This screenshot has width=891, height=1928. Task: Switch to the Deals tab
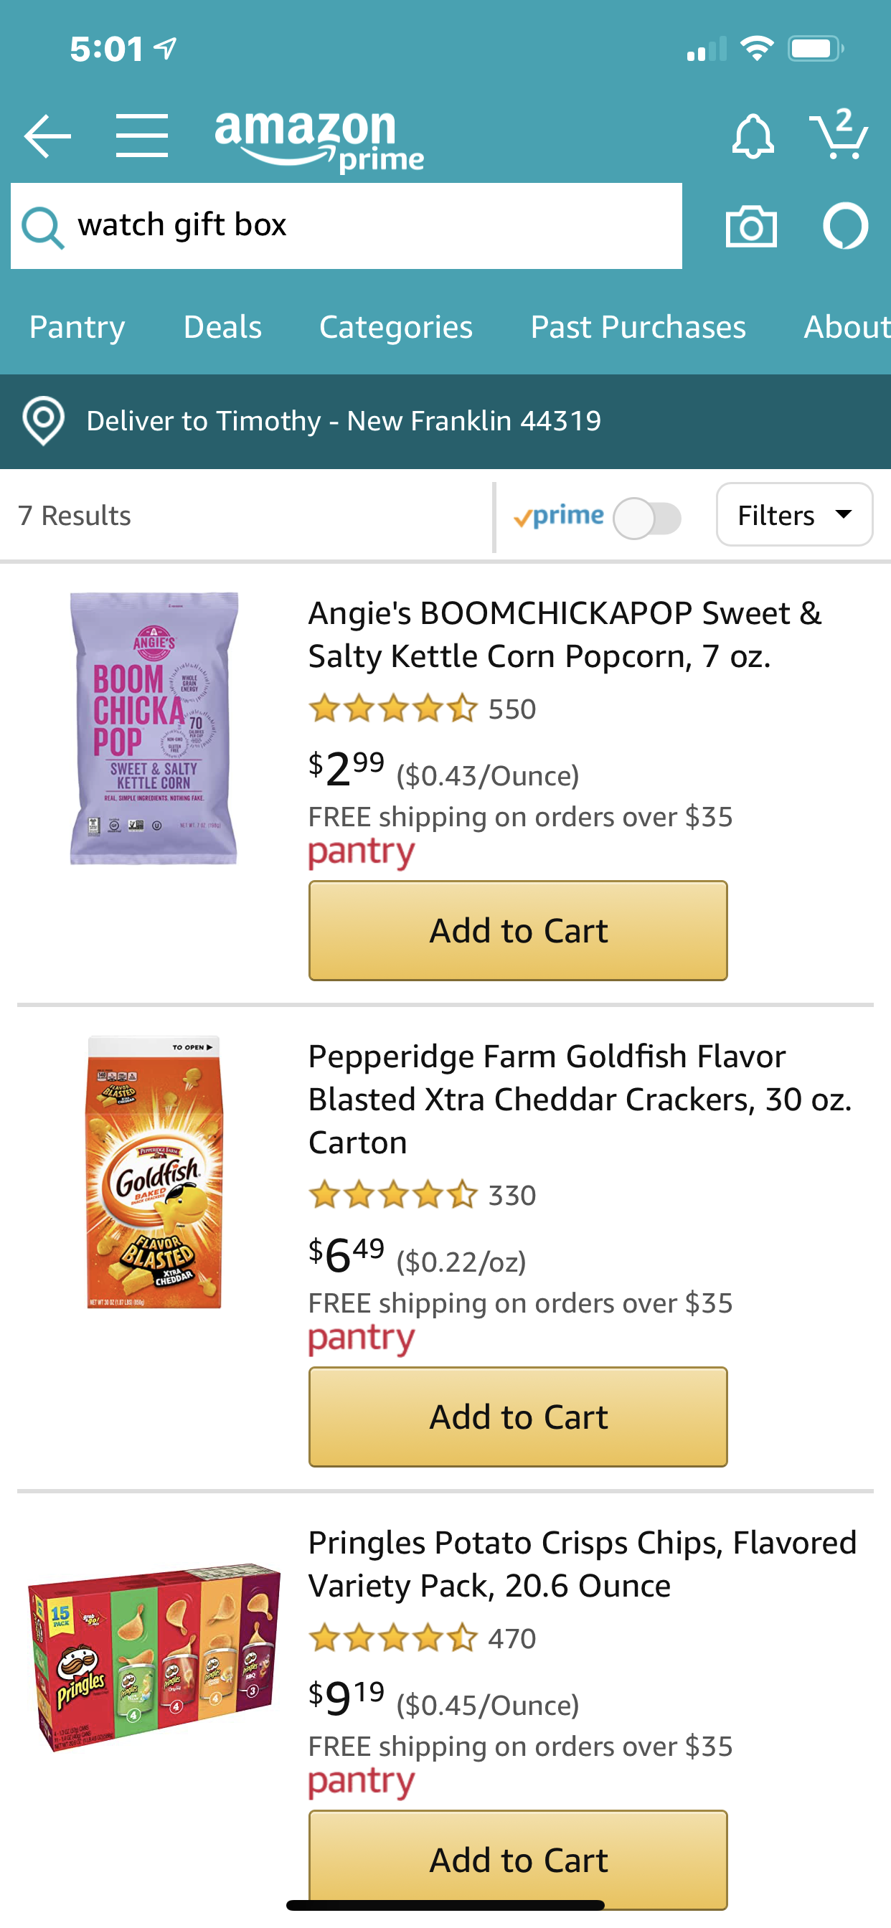point(222,327)
